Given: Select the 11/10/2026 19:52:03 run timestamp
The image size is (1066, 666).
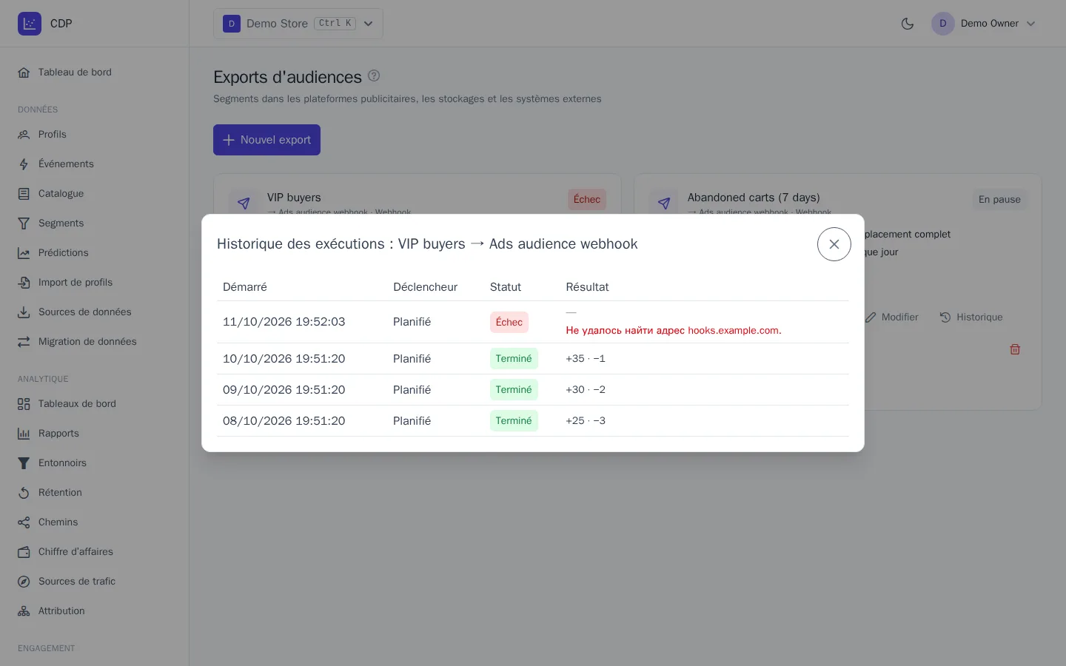Looking at the screenshot, I should click(x=284, y=322).
